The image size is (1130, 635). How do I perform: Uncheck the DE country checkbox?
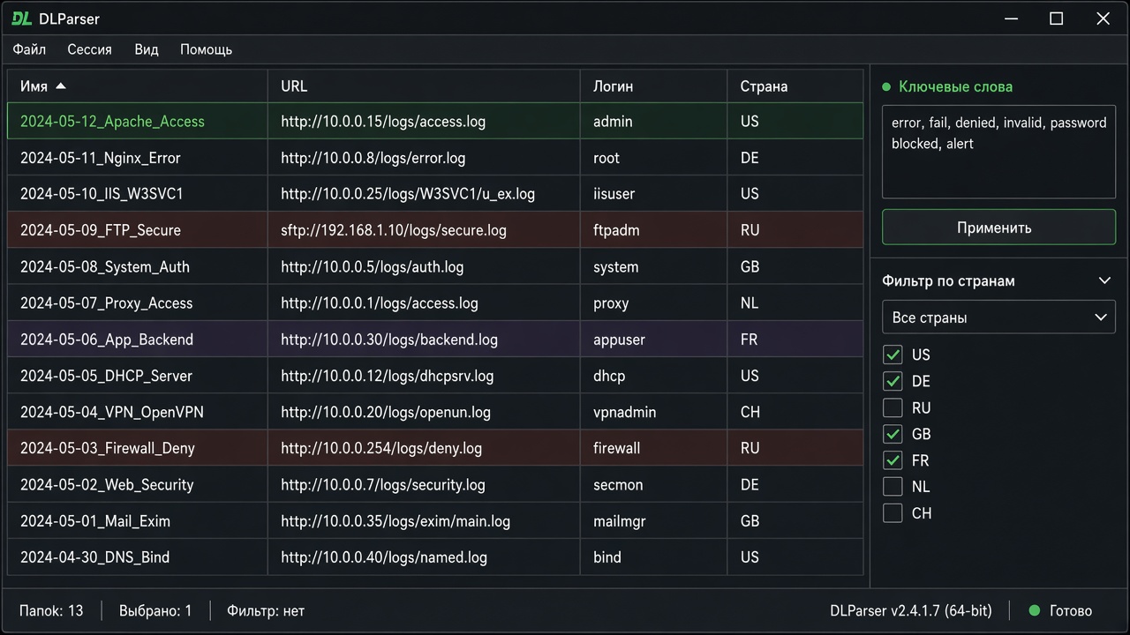(x=893, y=381)
